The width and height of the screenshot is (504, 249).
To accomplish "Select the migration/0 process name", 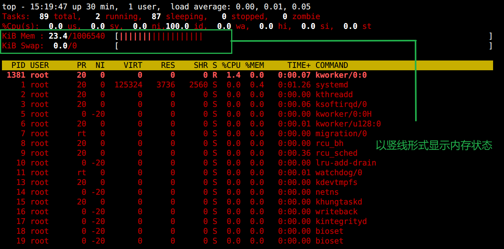I will 341,133.
